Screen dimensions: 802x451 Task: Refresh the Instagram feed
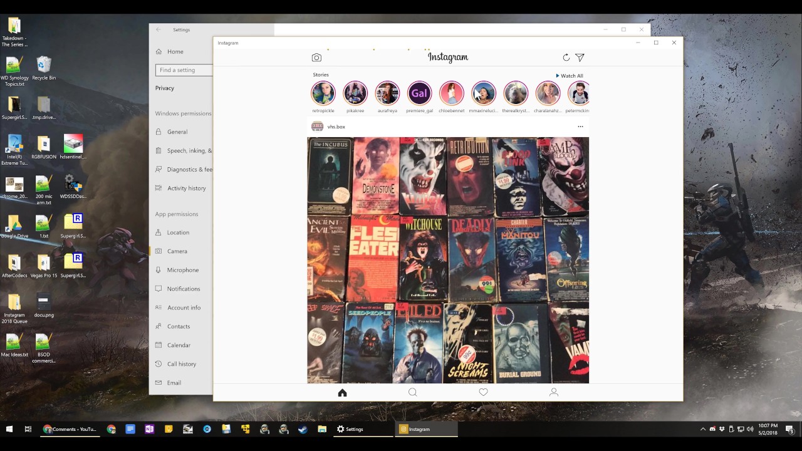(x=566, y=58)
